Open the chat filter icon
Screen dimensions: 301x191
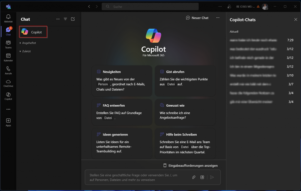click(x=65, y=19)
